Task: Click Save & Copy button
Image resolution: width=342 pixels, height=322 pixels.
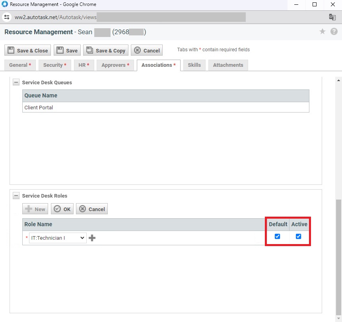Action: (x=106, y=50)
